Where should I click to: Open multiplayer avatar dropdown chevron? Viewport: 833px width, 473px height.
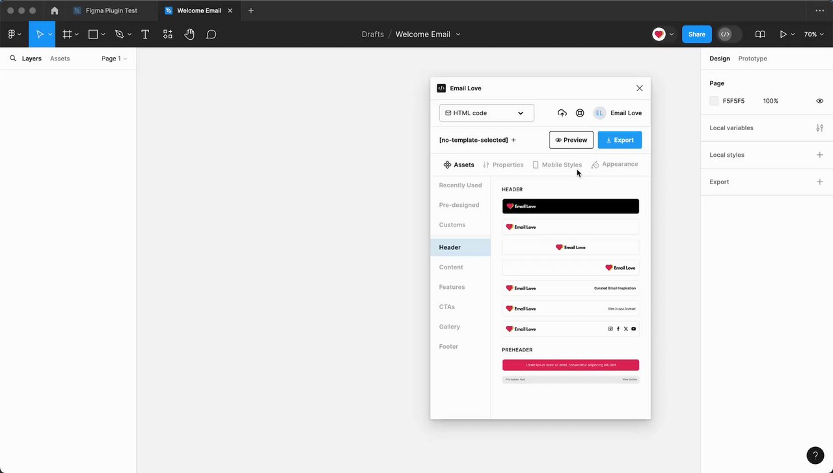point(671,34)
